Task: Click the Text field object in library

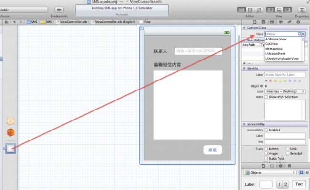Action: click(299, 184)
